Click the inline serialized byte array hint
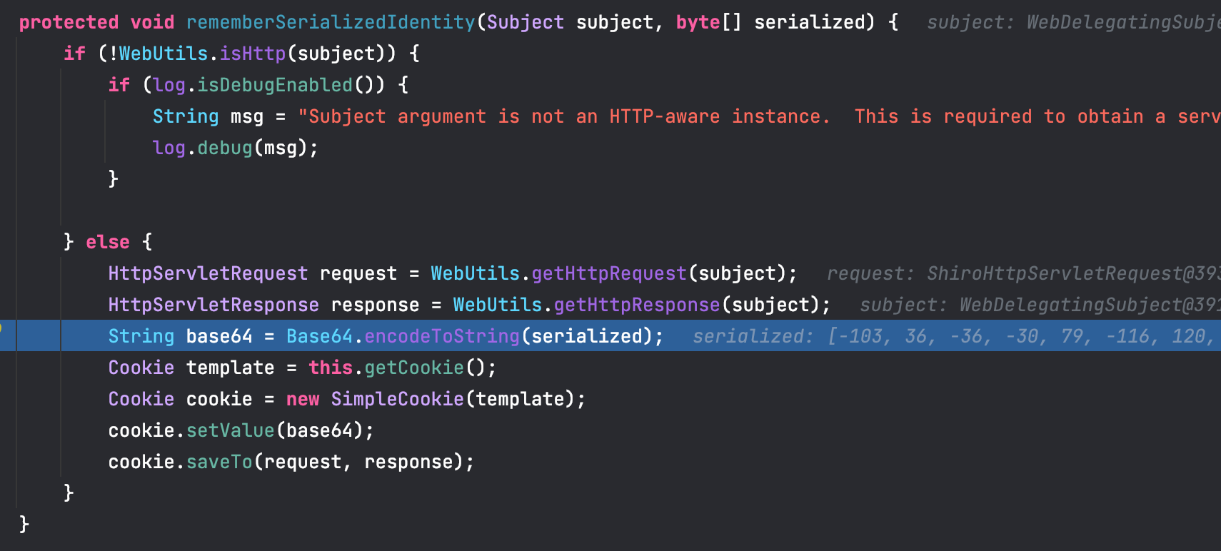 point(955,336)
